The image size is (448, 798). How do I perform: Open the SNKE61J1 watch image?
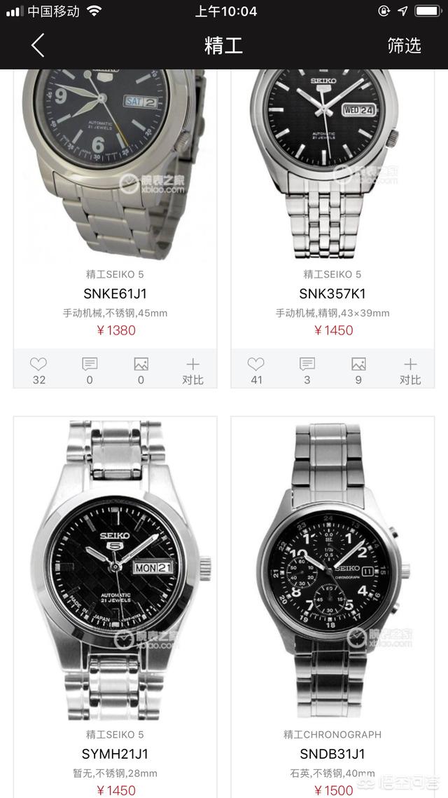[115, 164]
